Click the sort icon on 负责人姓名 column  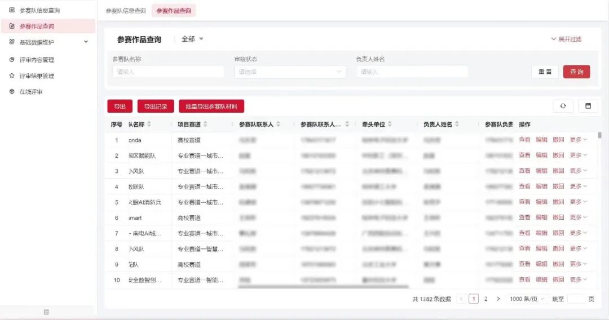[x=457, y=125]
